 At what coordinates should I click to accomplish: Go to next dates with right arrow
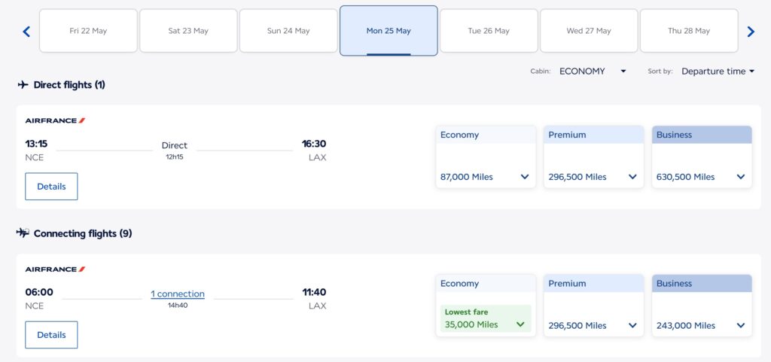[750, 32]
